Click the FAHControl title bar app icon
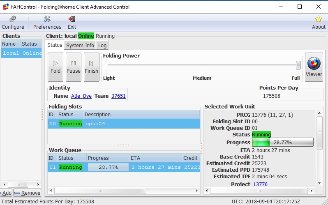This screenshot has height=205, width=328. (x=6, y=7)
